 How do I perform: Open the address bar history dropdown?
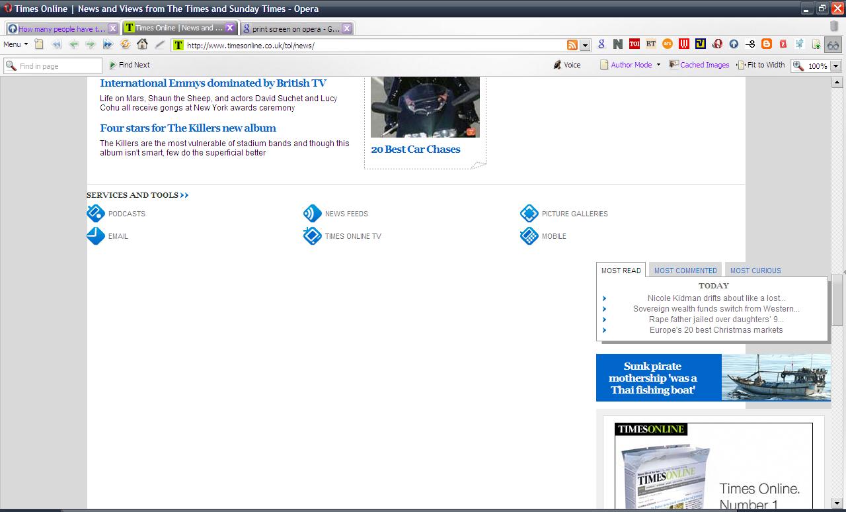coord(585,46)
